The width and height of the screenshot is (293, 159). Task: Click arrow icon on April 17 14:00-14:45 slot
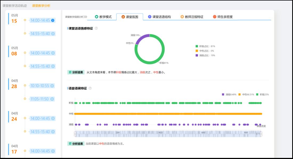(53, 151)
